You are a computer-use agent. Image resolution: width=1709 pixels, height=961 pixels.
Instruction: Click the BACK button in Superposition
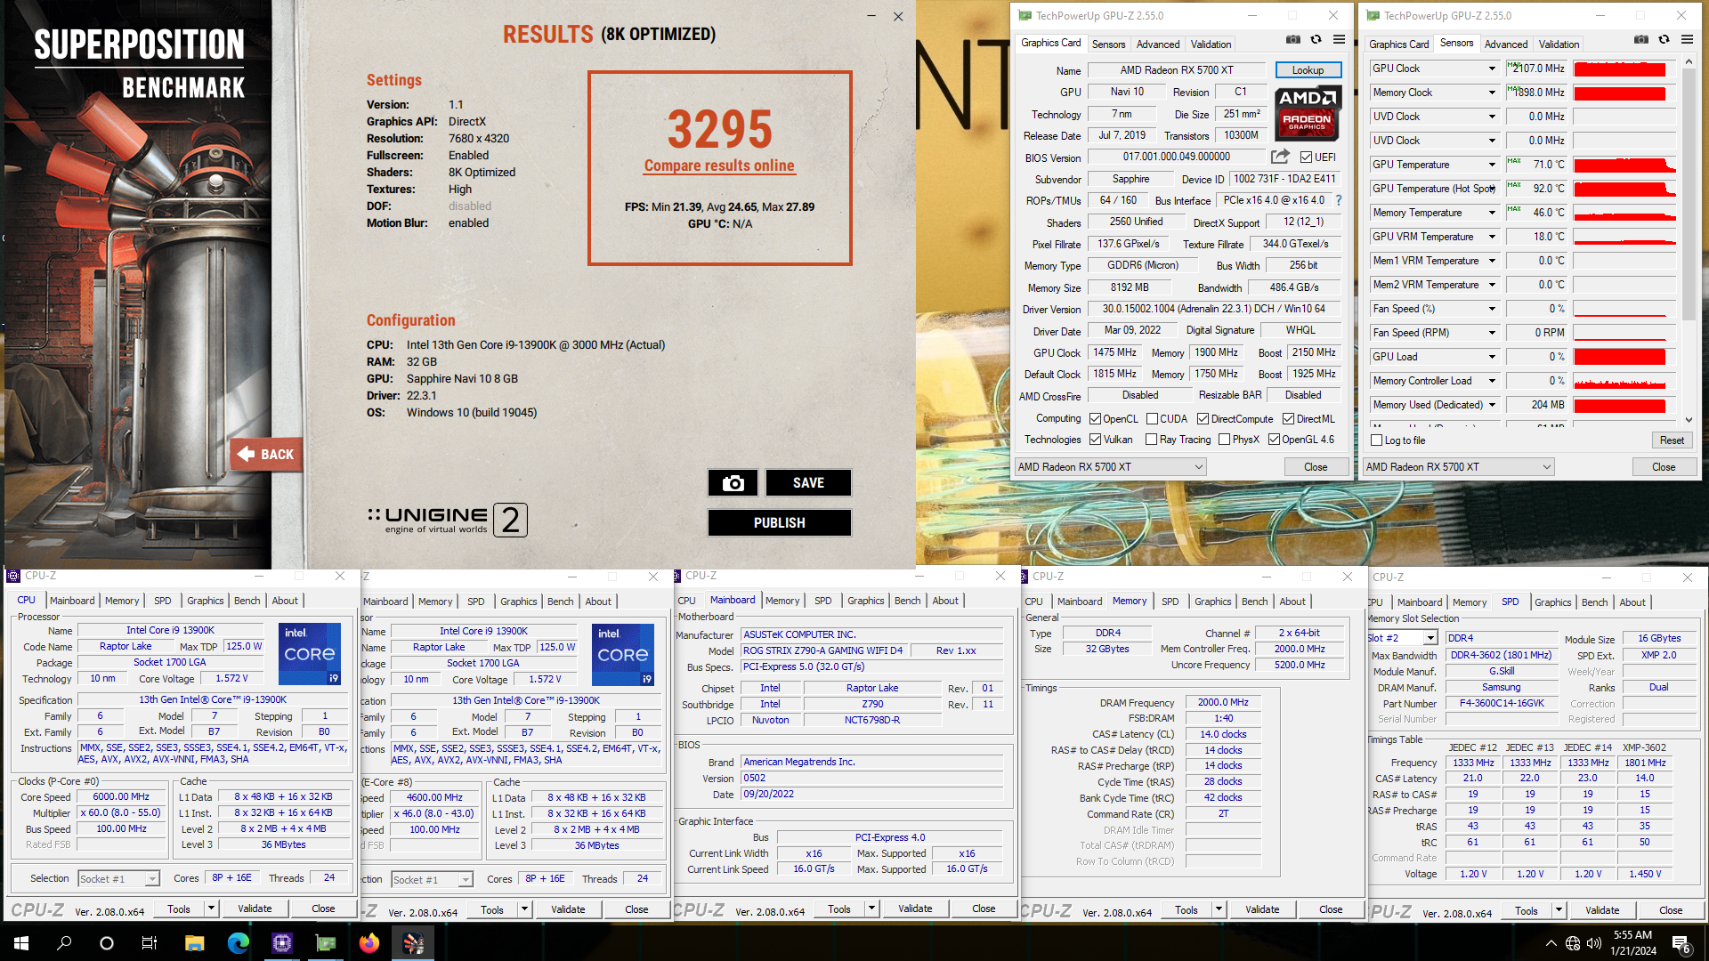click(266, 455)
